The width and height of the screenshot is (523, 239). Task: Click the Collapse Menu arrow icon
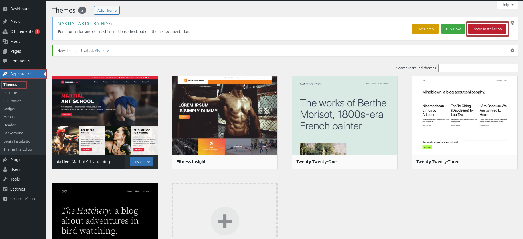(5, 199)
